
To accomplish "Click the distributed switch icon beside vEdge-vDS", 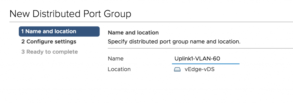I will (x=177, y=69).
